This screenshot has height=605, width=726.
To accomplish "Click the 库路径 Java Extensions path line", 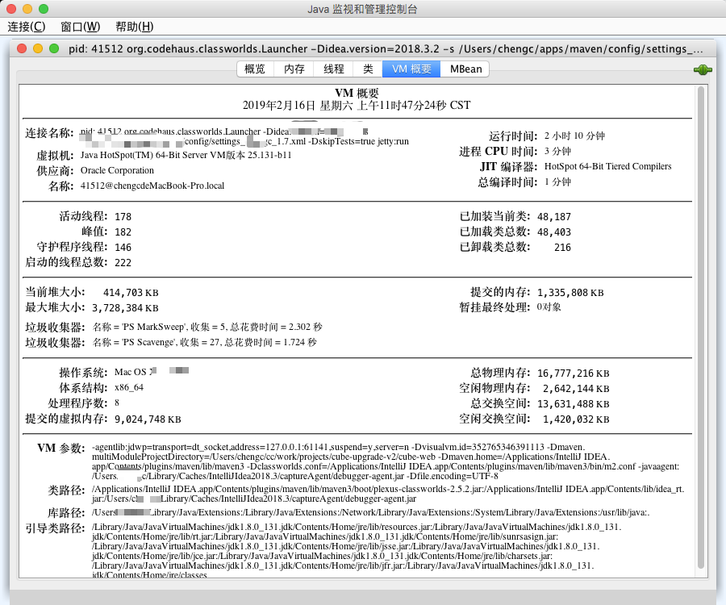I will [x=370, y=512].
